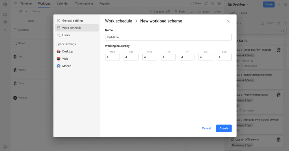Click the folder icon in left sidebar
This screenshot has width=289, height=151.
pos(5,14)
